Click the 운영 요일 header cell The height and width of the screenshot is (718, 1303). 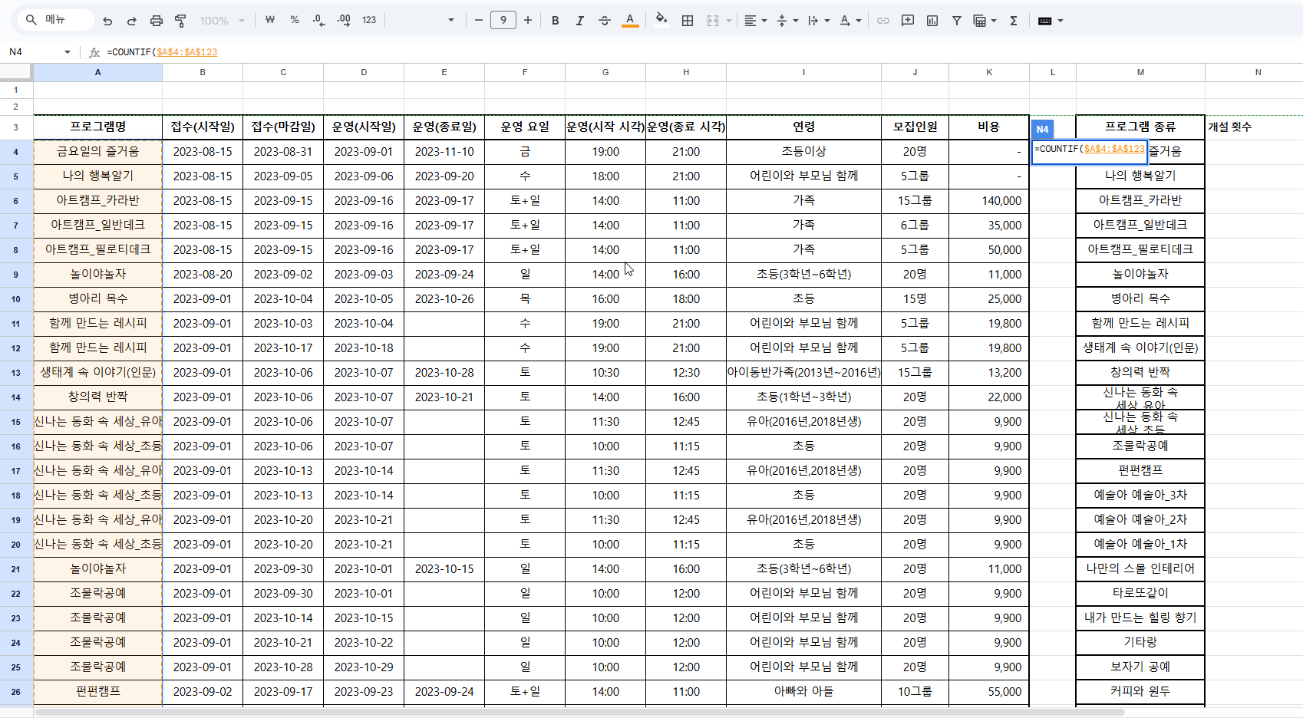click(525, 127)
